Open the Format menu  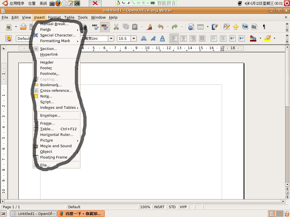(54, 18)
